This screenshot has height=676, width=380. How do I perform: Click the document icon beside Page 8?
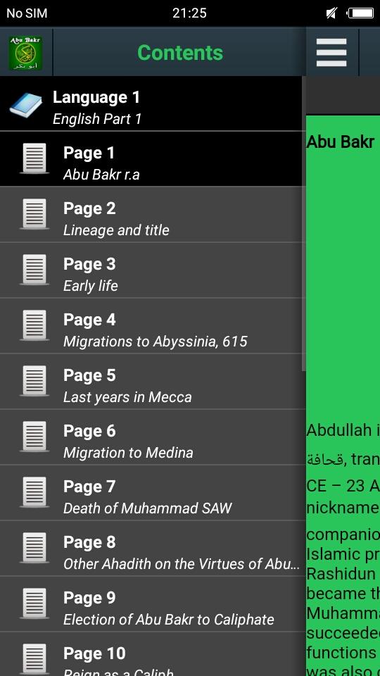pyautogui.click(x=34, y=548)
